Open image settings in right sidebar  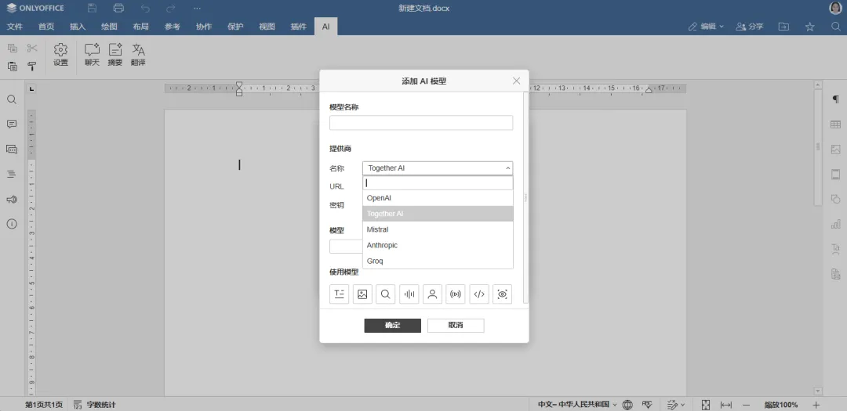(x=836, y=150)
